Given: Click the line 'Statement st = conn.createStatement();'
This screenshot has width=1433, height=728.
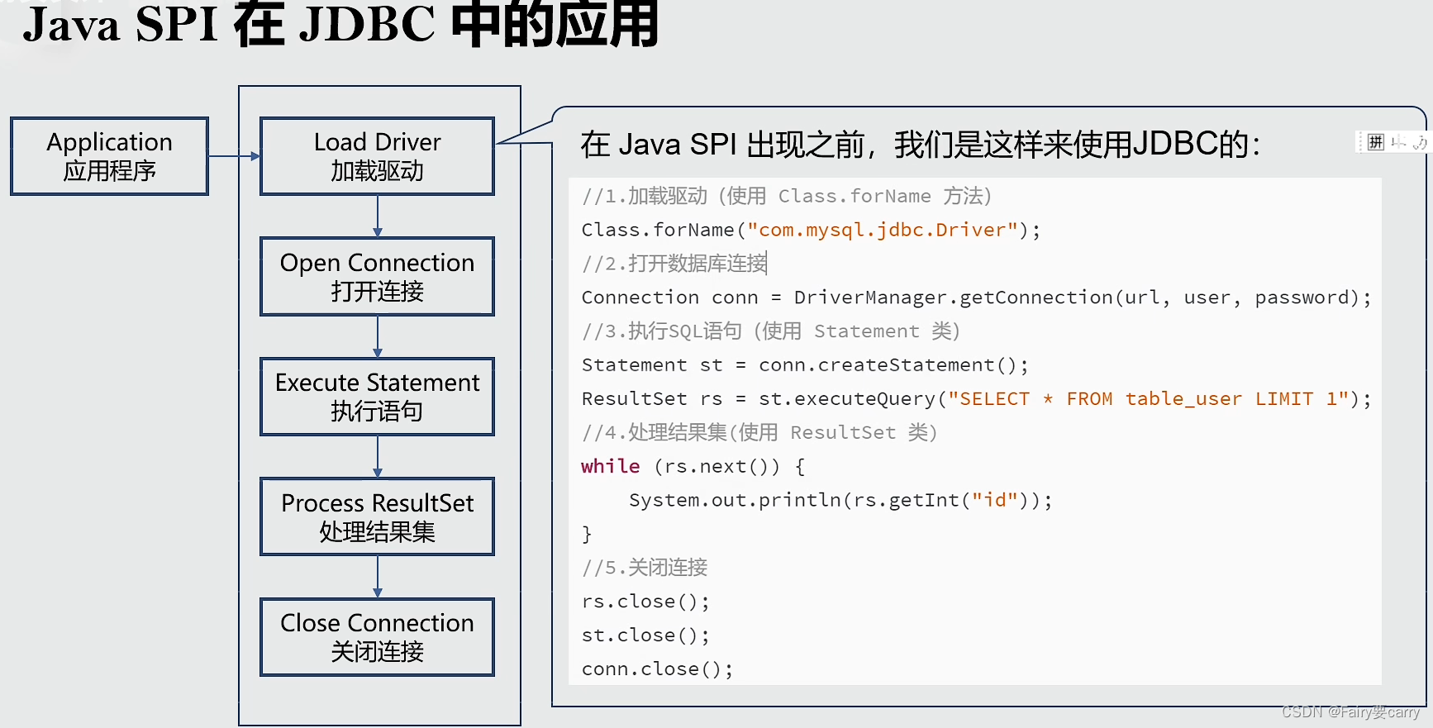Looking at the screenshot, I should click(805, 365).
